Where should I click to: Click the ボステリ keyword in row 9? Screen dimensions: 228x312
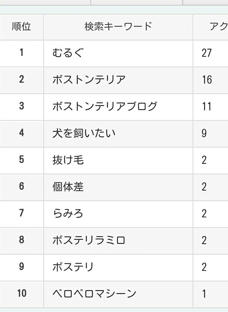pyautogui.click(x=73, y=267)
